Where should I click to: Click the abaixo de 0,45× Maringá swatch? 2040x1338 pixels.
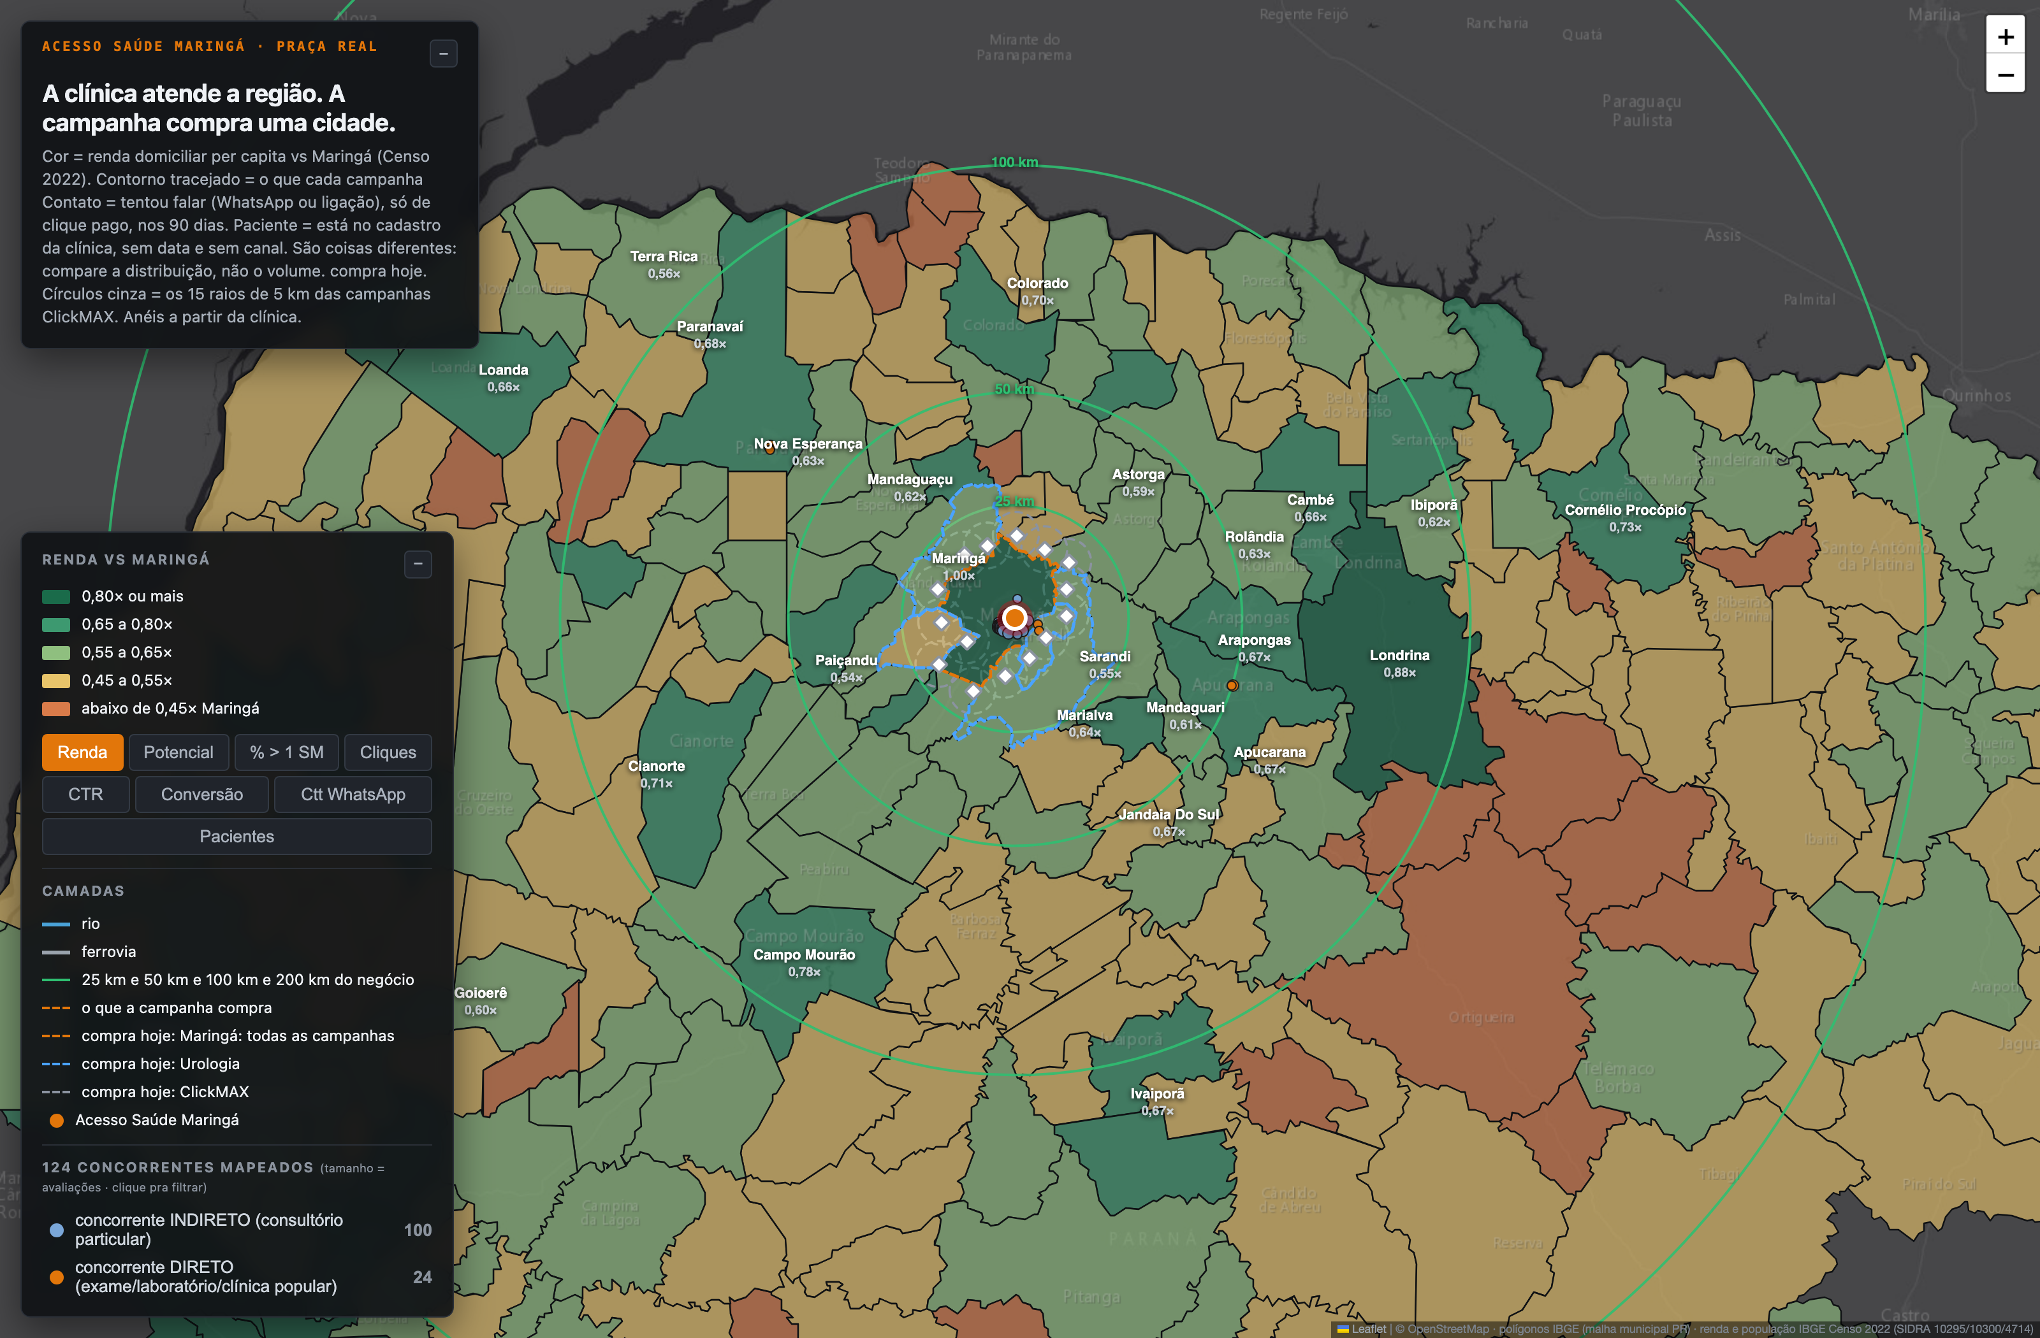57,709
